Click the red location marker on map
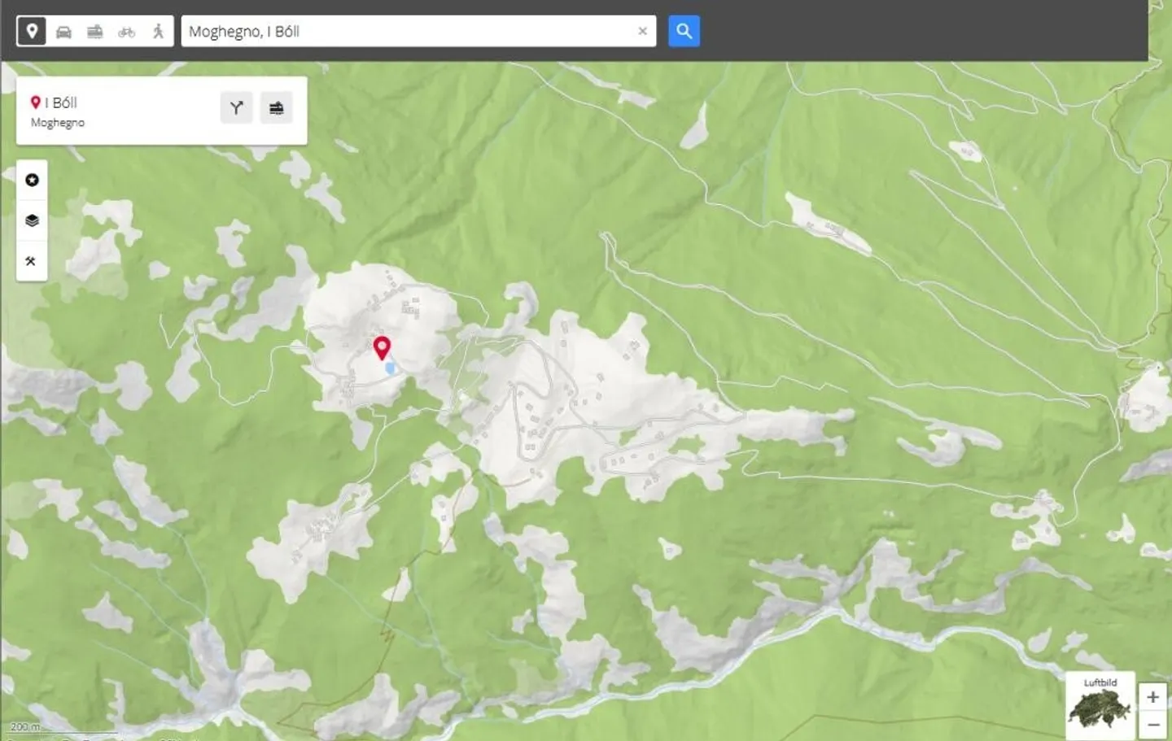This screenshot has width=1172, height=741. point(382,347)
